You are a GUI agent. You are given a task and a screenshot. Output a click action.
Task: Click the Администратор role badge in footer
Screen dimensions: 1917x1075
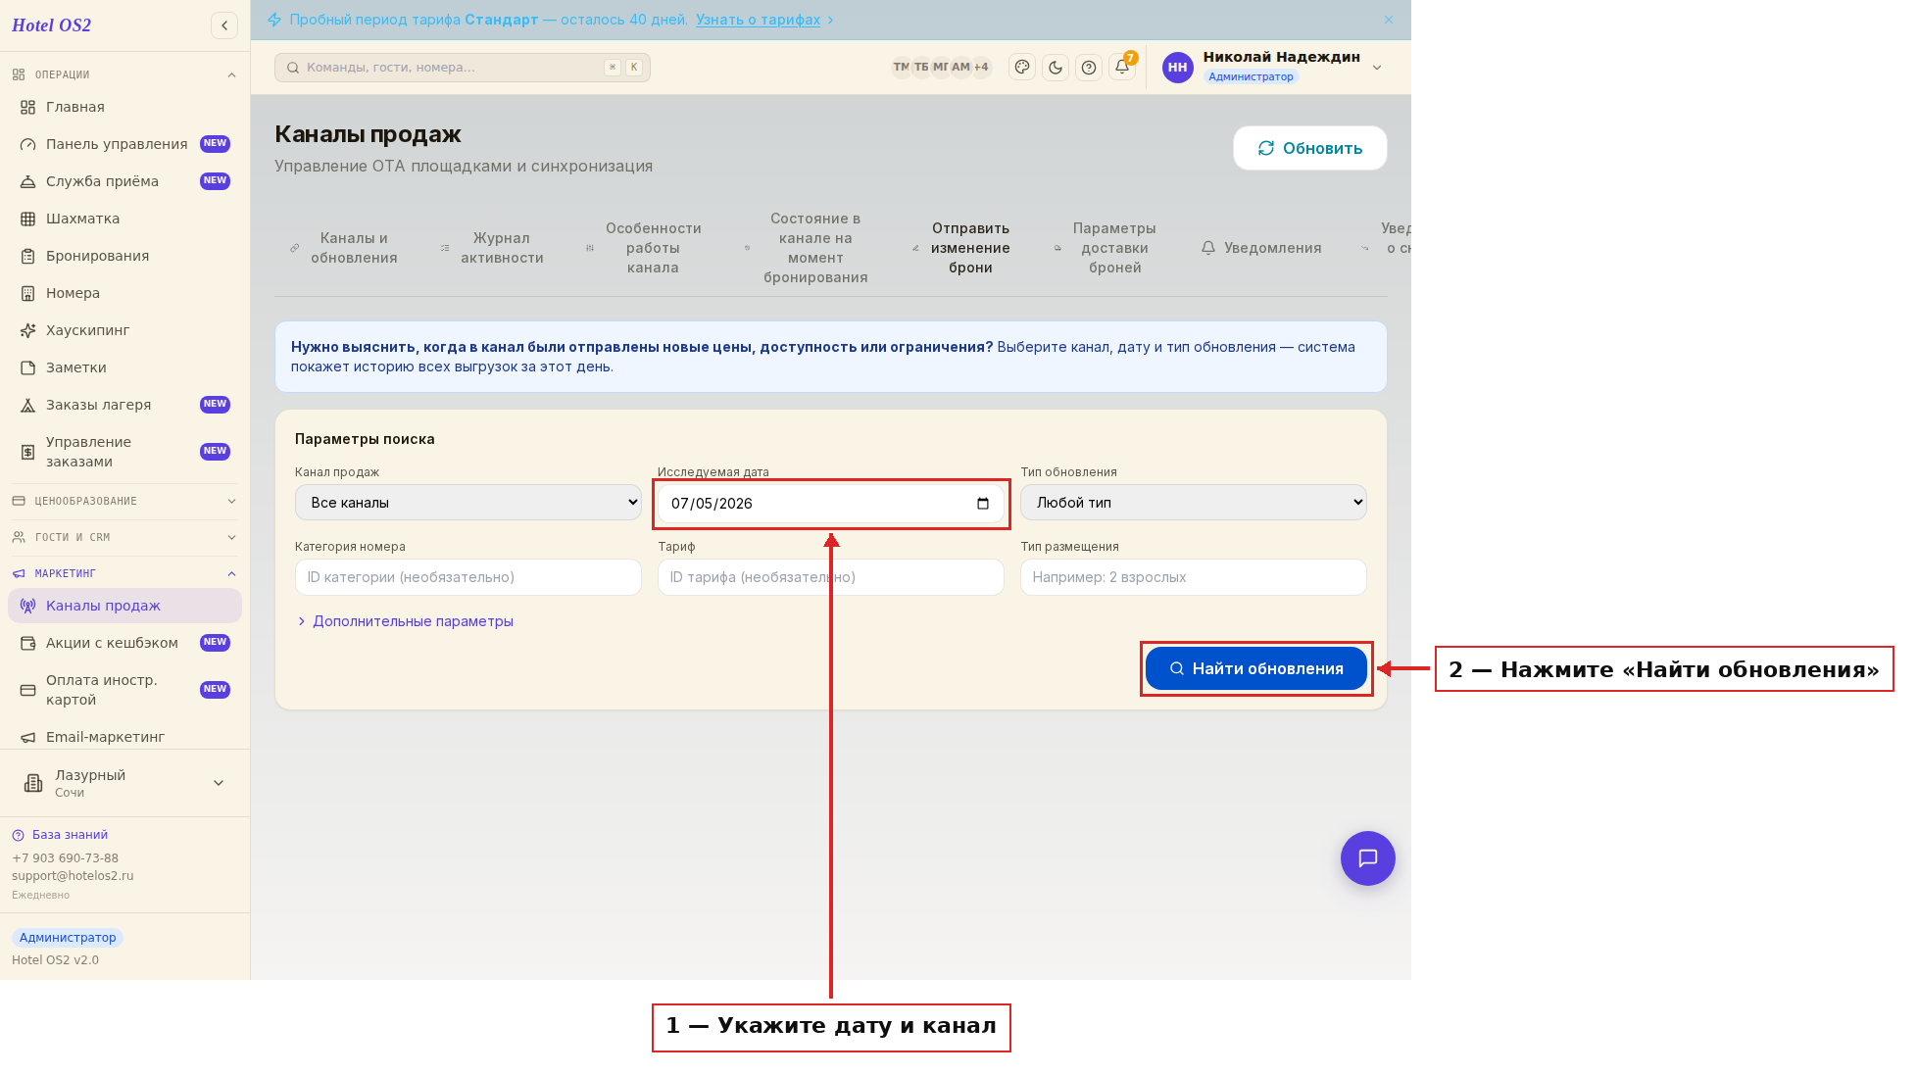click(x=68, y=938)
